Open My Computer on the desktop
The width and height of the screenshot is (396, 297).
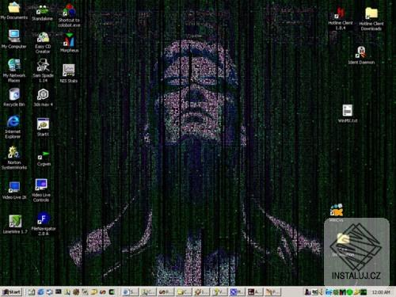pos(14,40)
